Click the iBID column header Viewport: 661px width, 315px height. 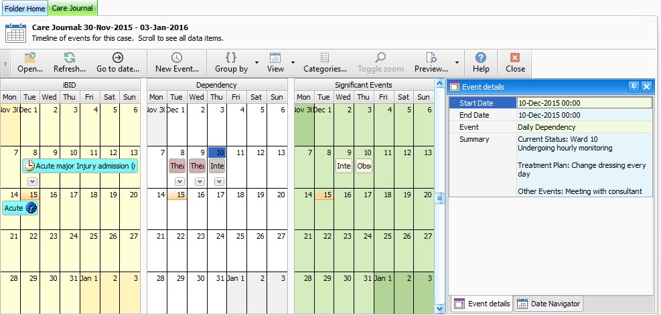[x=70, y=85]
